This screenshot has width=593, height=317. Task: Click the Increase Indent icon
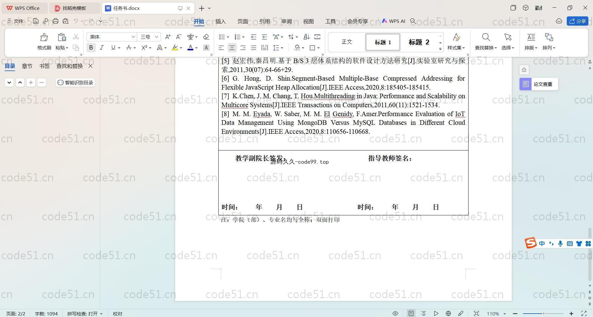pos(264,37)
